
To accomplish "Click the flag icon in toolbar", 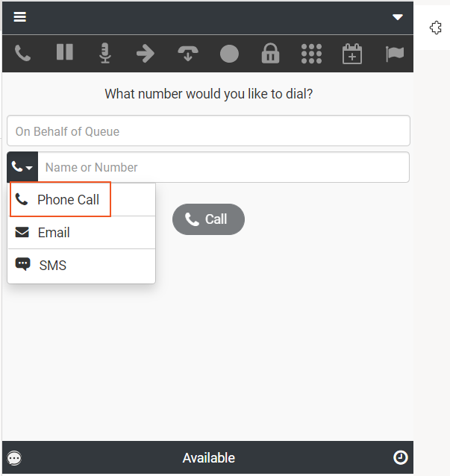I will (x=394, y=54).
